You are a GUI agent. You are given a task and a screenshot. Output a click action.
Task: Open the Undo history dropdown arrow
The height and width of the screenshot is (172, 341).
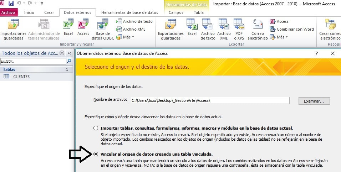click(24, 3)
